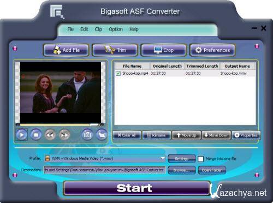Click Clear All to empty the list
Image resolution: width=273 pixels, height=203 pixels.
click(x=127, y=135)
